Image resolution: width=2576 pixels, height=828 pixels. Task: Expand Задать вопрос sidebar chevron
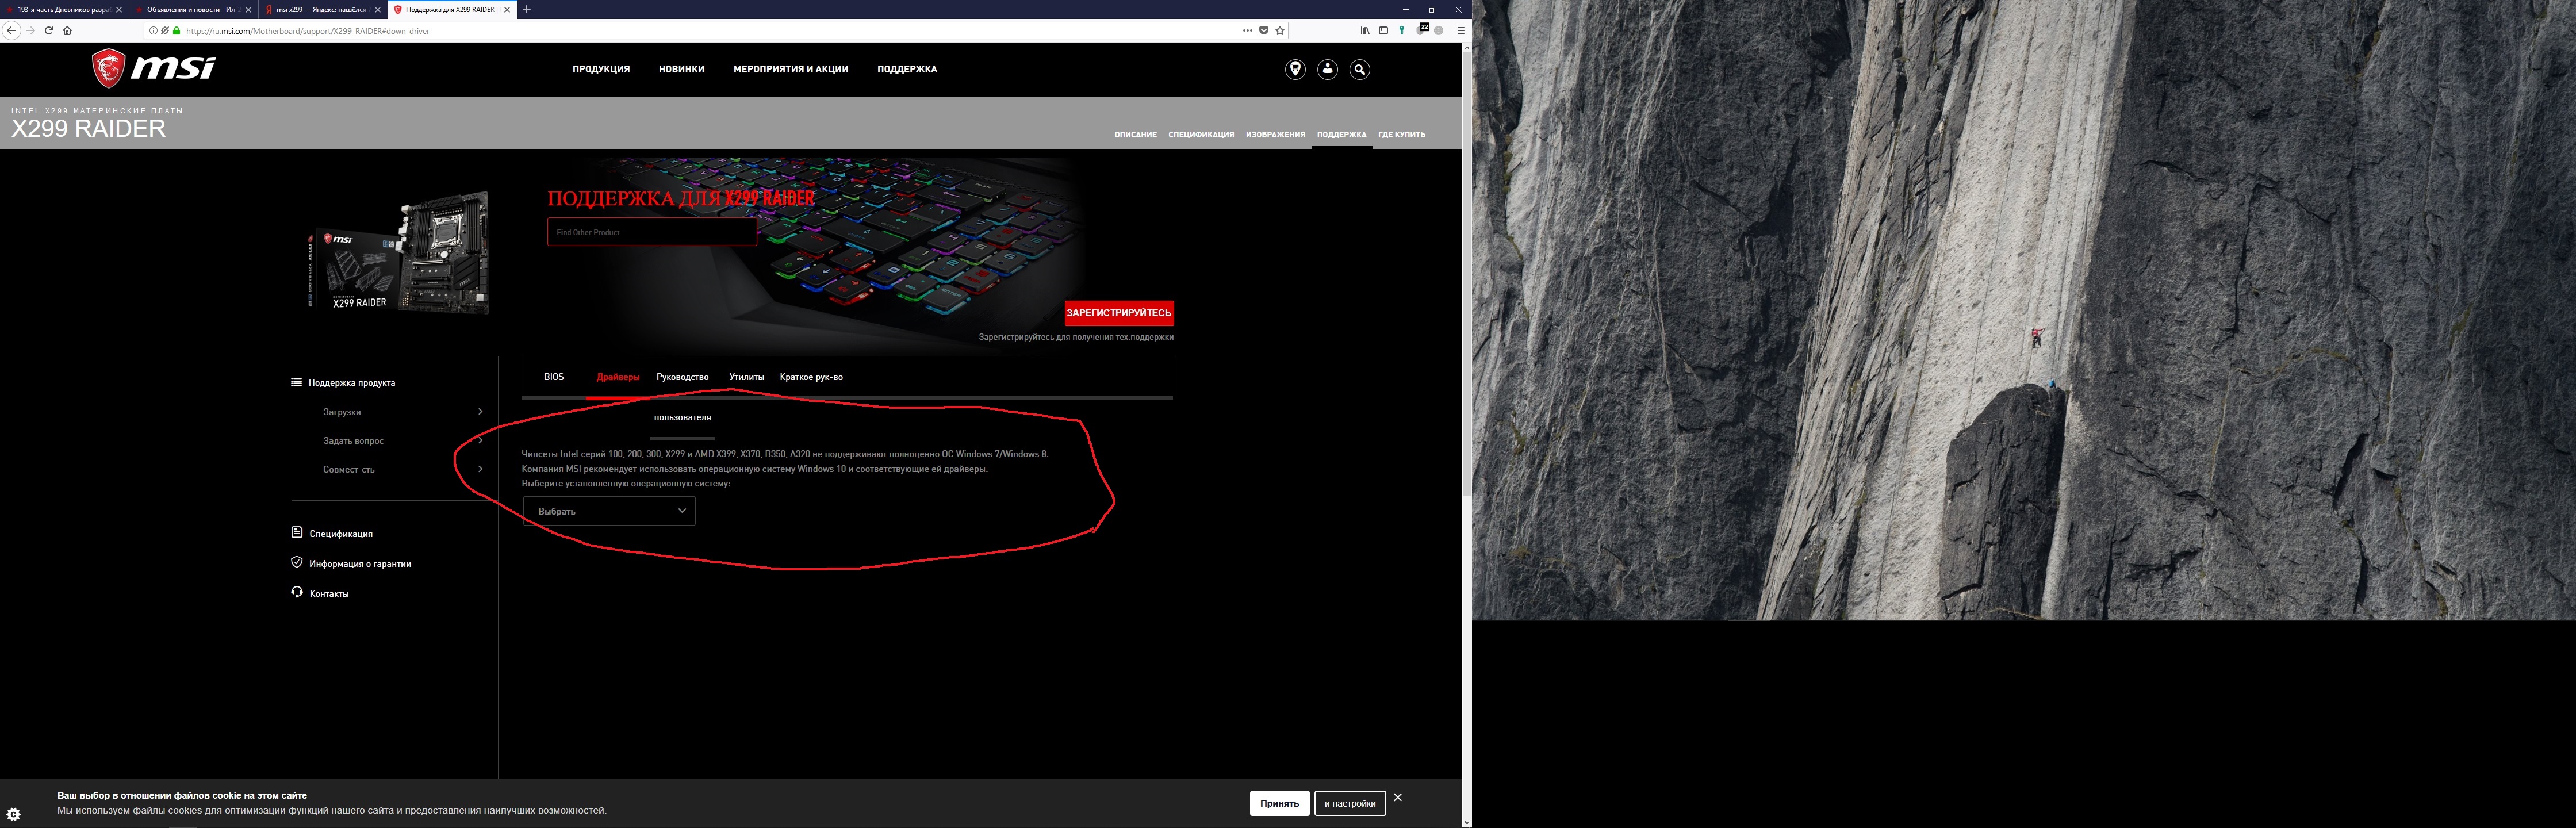[480, 441]
